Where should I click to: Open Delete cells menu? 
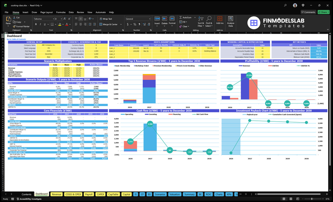[x=165, y=21]
